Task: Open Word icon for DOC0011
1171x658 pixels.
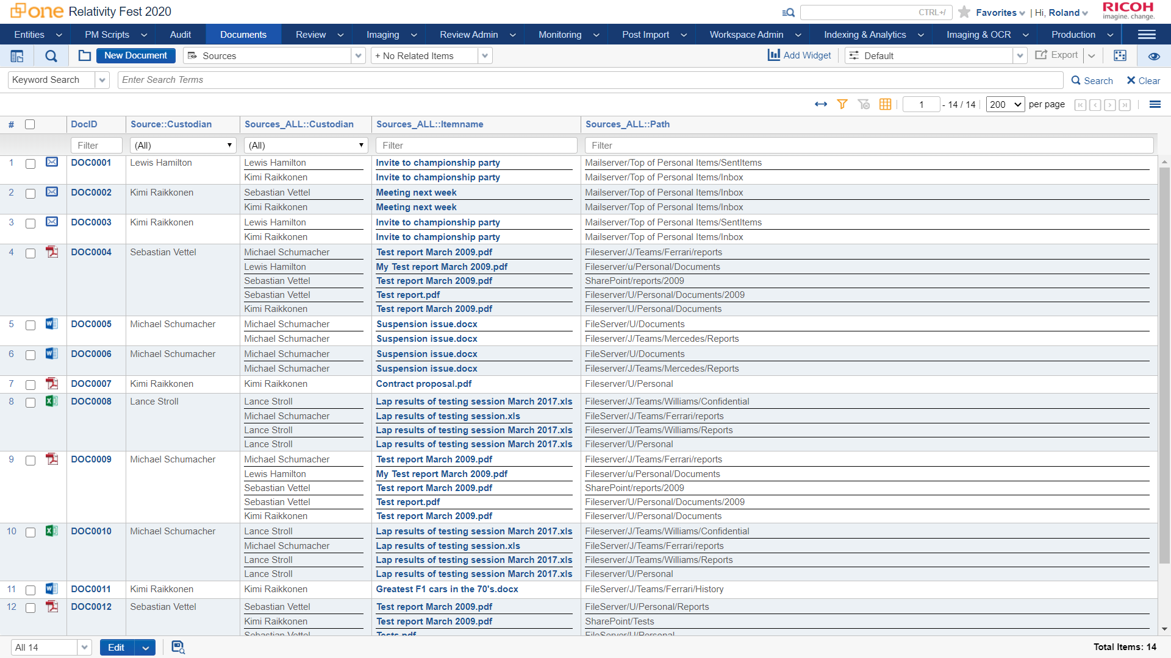Action: point(52,589)
